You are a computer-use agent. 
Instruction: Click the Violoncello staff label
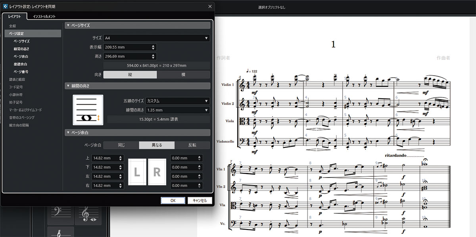pos(225,141)
